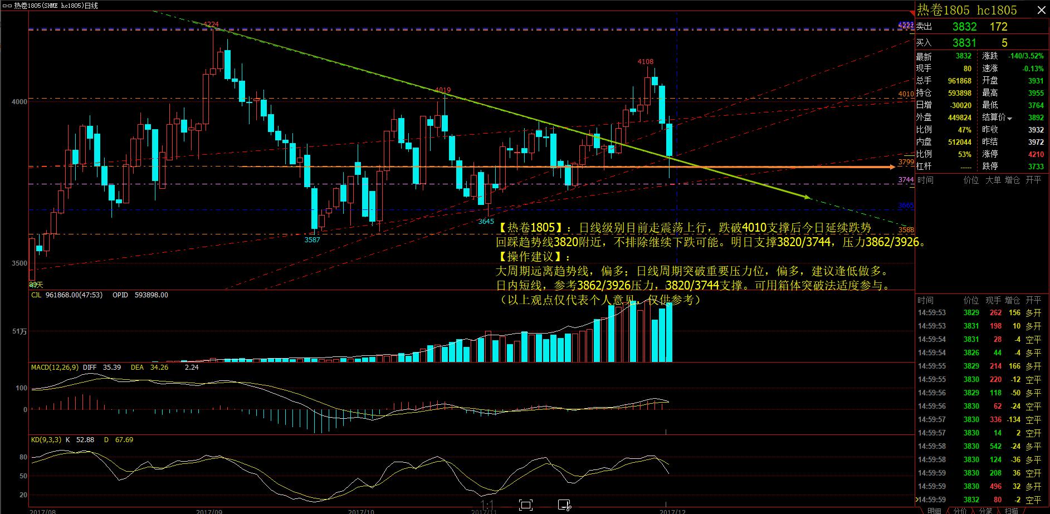Viewport: 1050px width, 514px height.
Task: Click the 开盘 value 3931
Action: (x=1036, y=81)
